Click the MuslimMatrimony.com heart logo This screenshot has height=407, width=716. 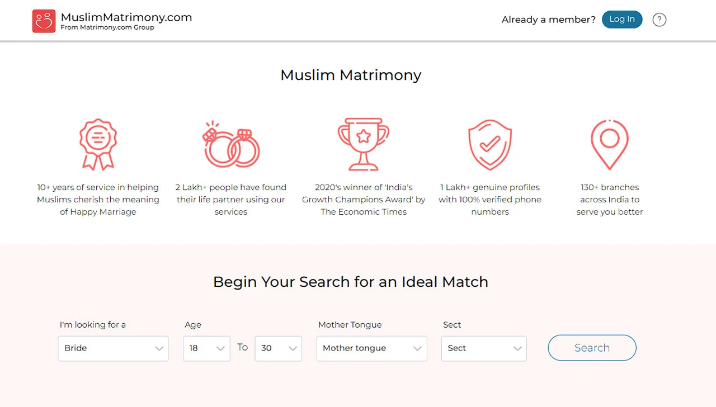44,21
